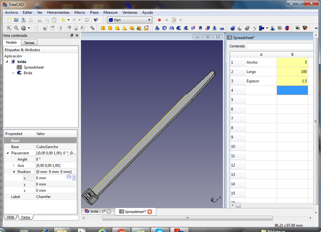The image size is (321, 232).
Task: Click the Boolean operation icon
Action: click(x=233, y=28)
